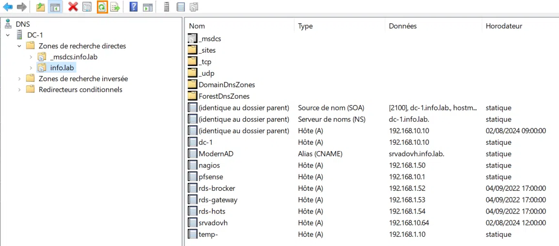
Task: Click the Up one level folder icon
Action: coord(41,7)
